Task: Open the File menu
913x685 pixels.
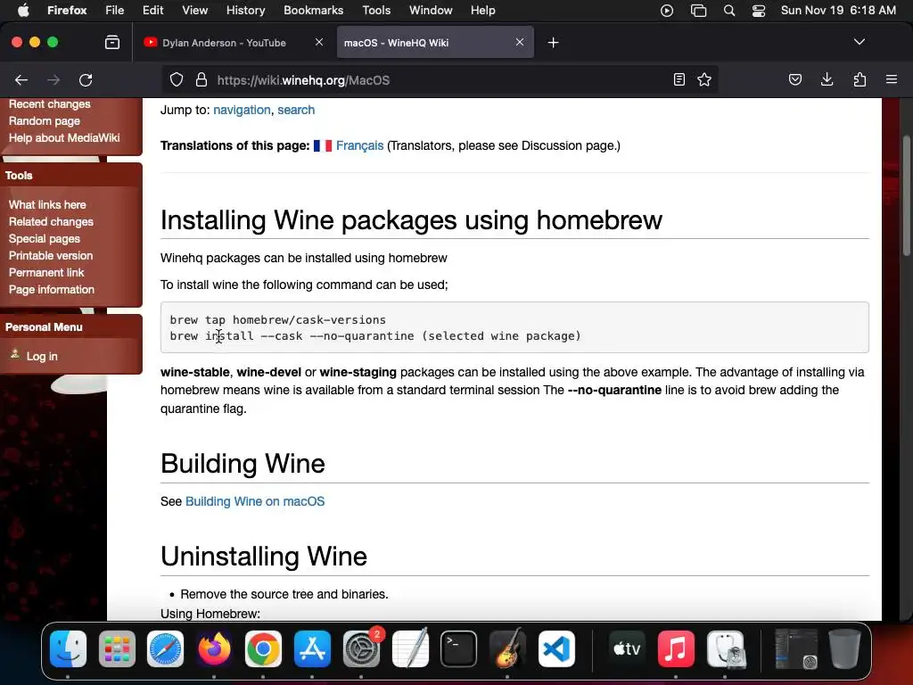Action: click(114, 10)
